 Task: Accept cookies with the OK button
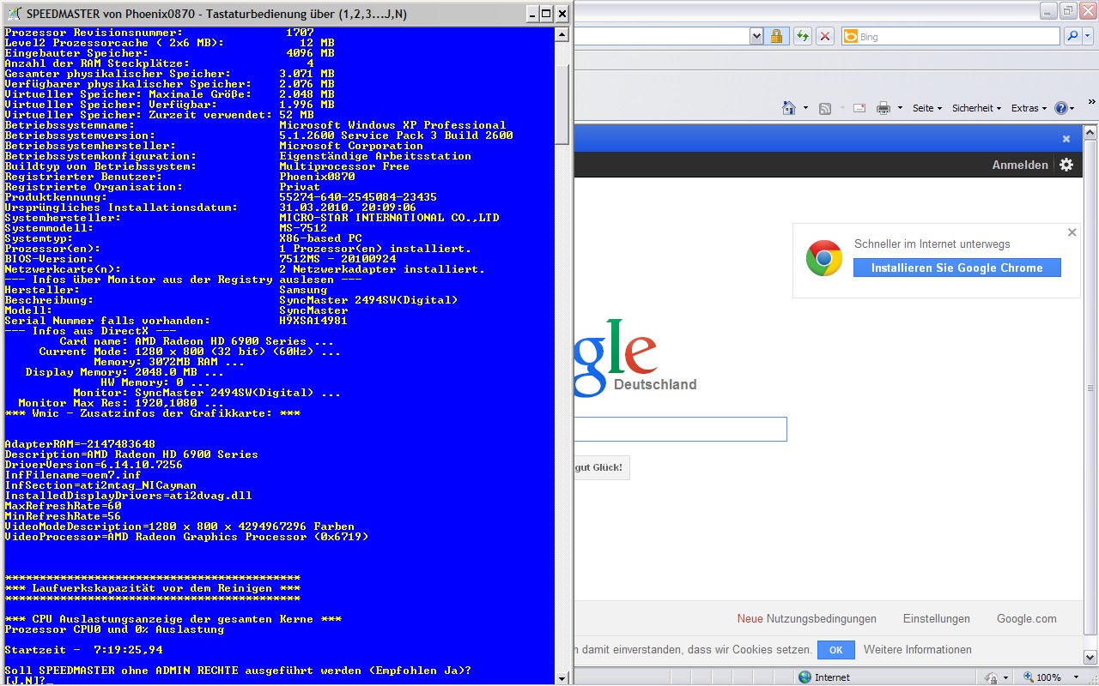[835, 650]
